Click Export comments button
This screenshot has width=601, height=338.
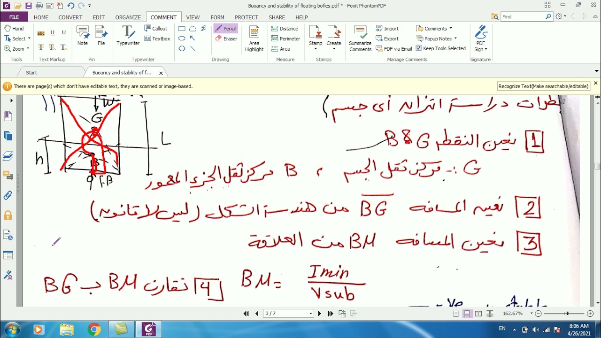pos(387,38)
